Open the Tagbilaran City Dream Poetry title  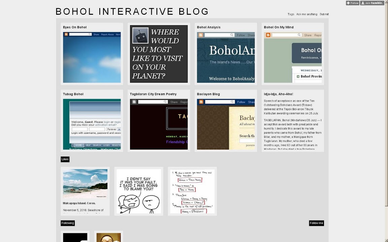click(x=153, y=94)
